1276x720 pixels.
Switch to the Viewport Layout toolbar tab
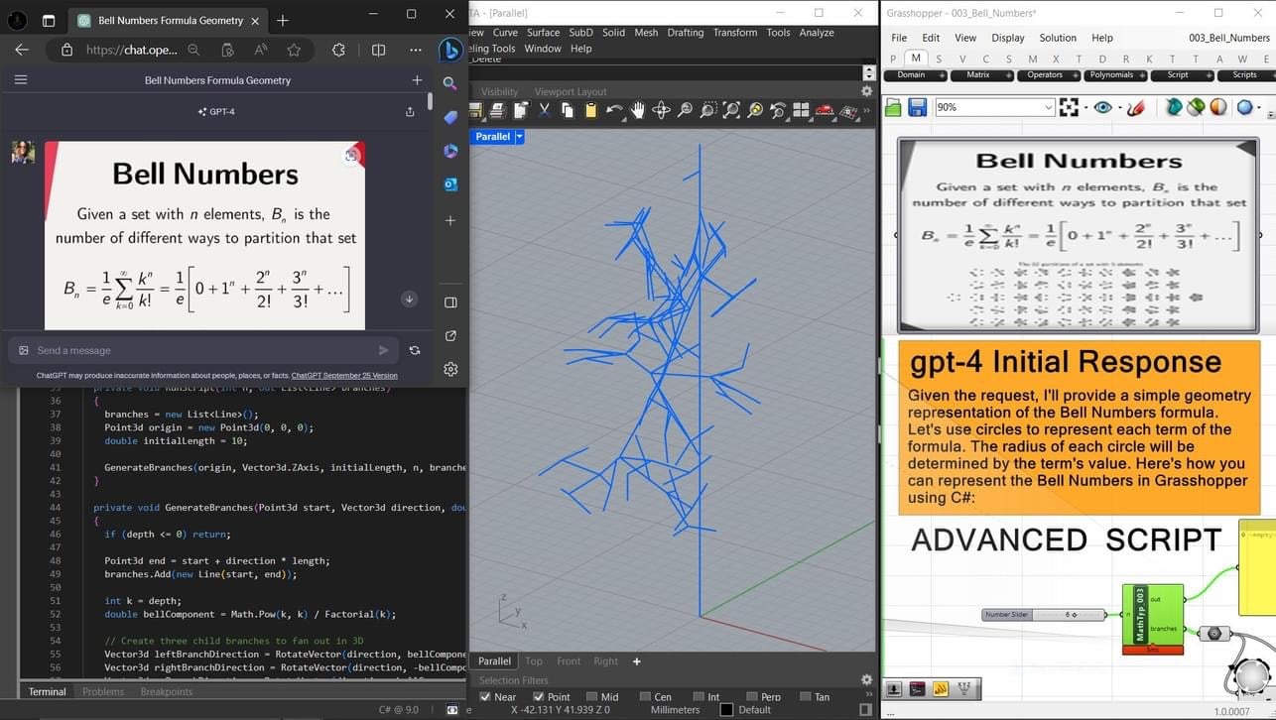(x=571, y=91)
